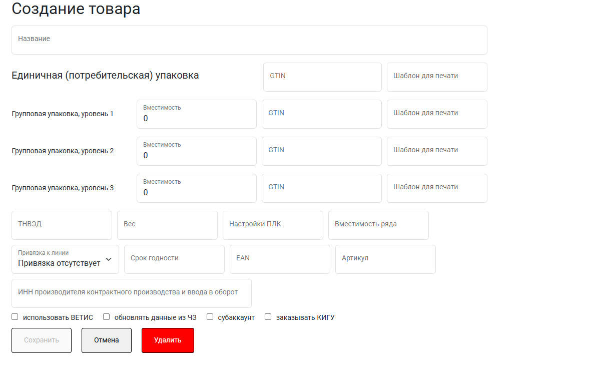
Task: Select GTIN field for групповая упаковка уровень 2
Action: click(x=321, y=151)
